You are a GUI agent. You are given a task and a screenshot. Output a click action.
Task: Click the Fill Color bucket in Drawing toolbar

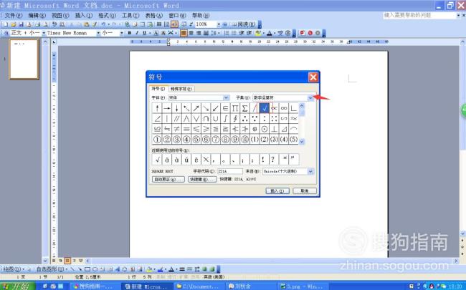149,269
